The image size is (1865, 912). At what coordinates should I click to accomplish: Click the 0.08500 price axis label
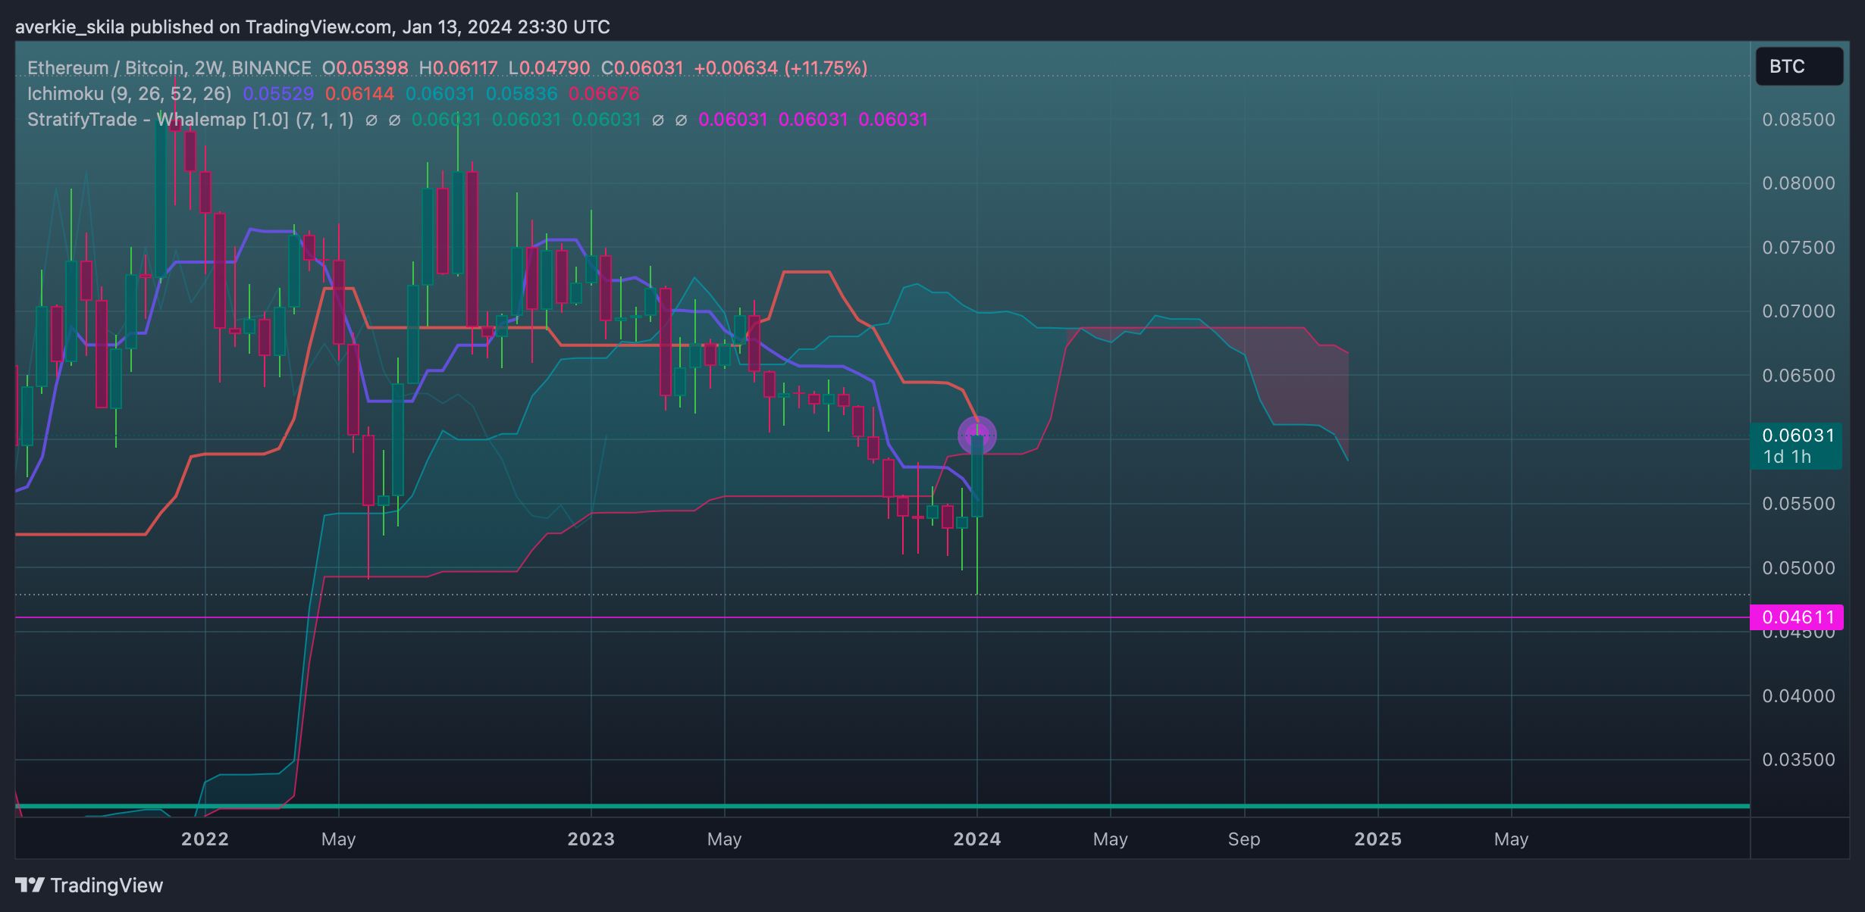coord(1798,120)
